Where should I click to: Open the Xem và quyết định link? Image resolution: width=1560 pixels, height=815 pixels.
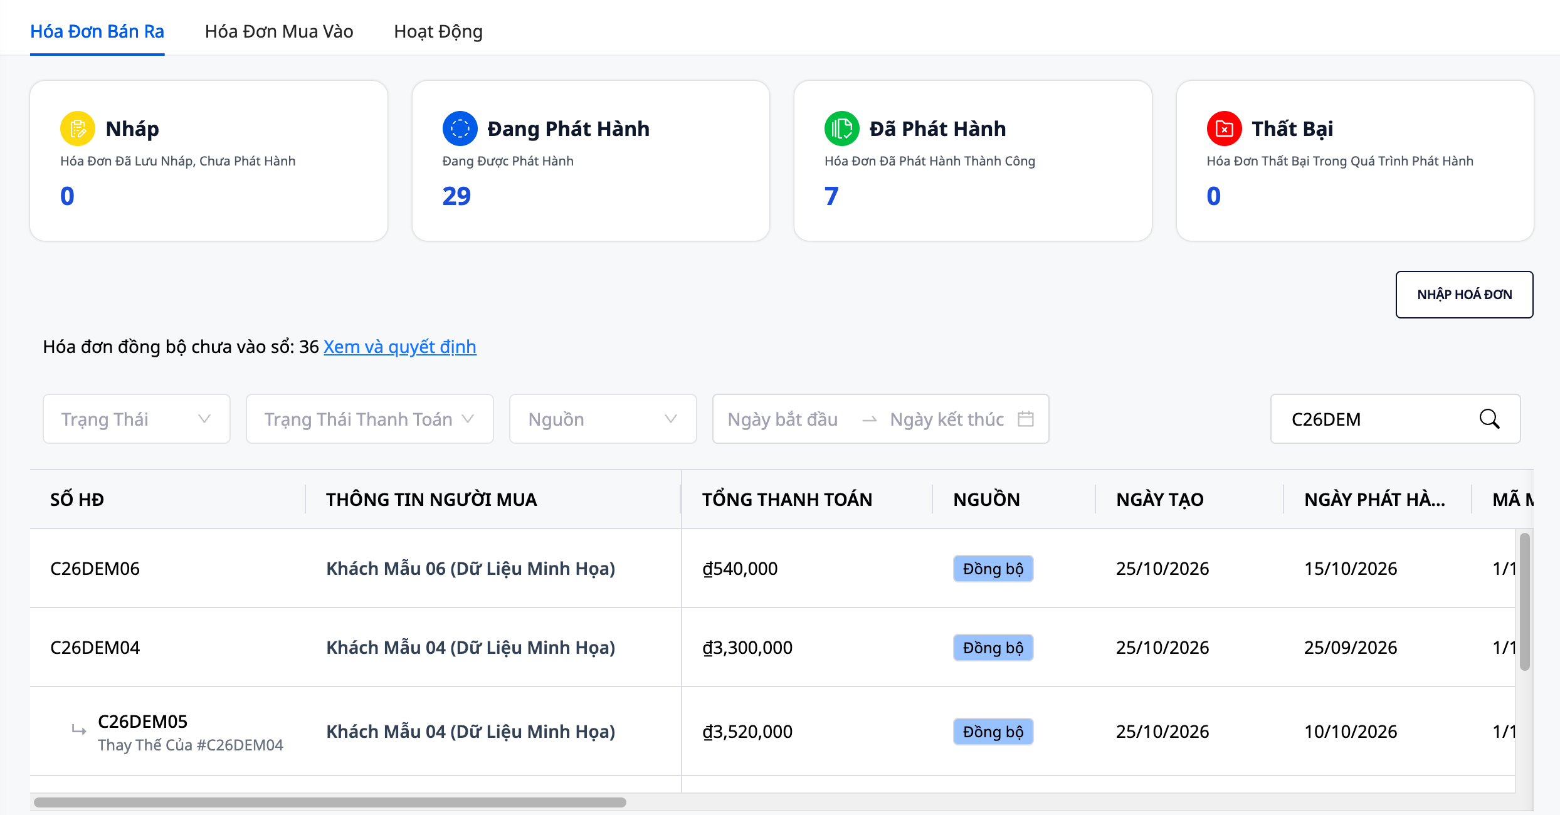coord(400,347)
